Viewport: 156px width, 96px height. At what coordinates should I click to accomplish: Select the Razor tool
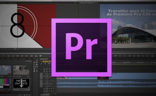[x=37, y=65]
